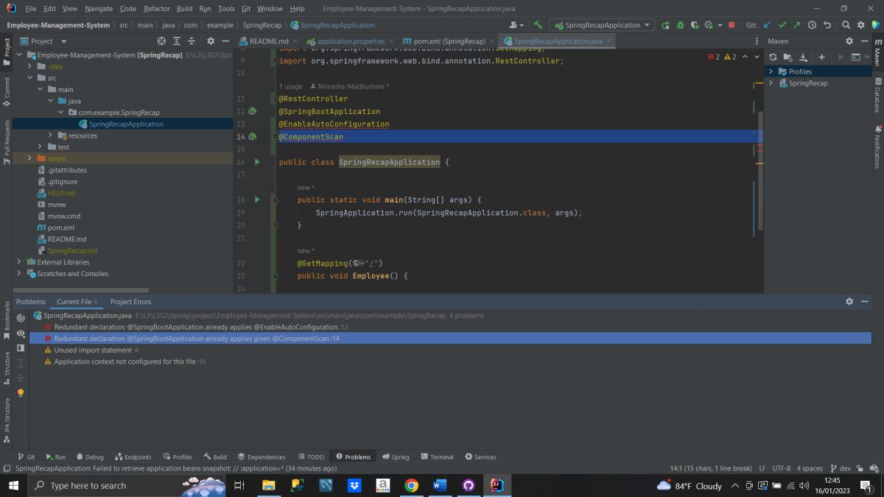
Task: Toggle the eye view options in Problems
Action: click(21, 333)
